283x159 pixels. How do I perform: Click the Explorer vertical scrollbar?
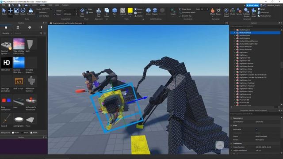pos(282,65)
